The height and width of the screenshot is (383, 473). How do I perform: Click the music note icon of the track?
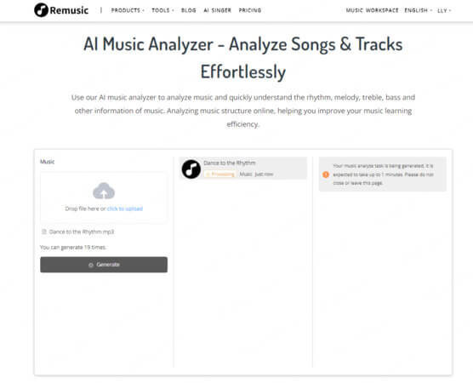coord(191,169)
